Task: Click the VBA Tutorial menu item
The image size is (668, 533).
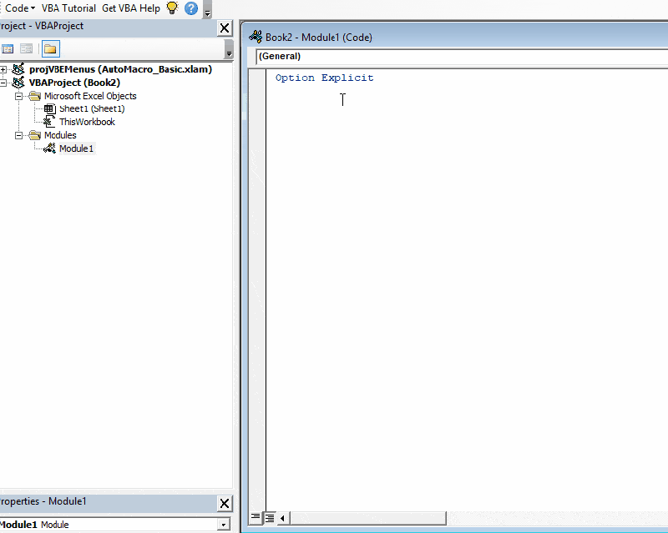Action: pyautogui.click(x=68, y=8)
